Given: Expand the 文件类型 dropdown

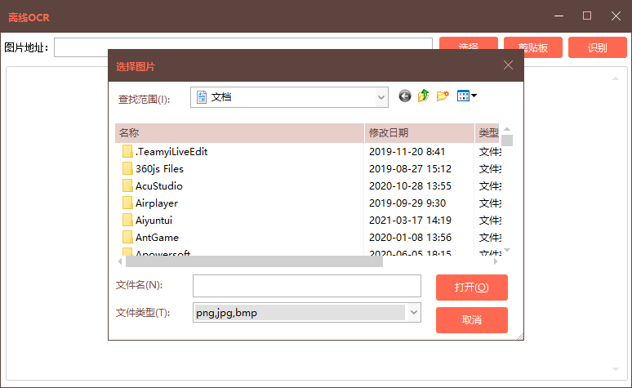Looking at the screenshot, I should click(414, 313).
